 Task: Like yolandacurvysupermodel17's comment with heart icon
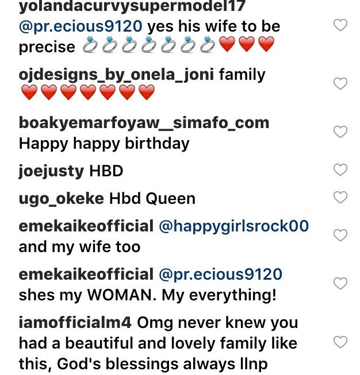click(x=340, y=25)
